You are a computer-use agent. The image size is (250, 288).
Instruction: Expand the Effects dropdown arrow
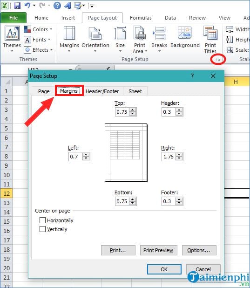coord(51,49)
